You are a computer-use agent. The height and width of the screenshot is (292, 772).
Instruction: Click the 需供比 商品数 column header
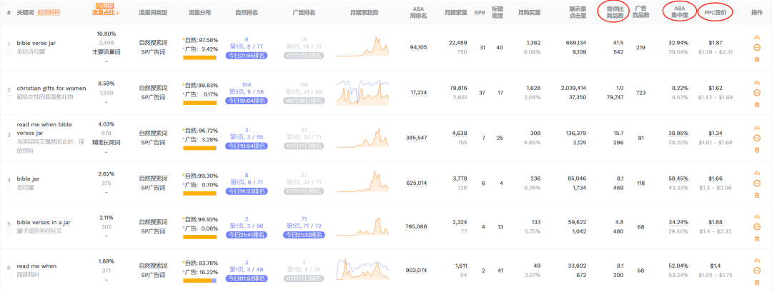click(x=615, y=12)
